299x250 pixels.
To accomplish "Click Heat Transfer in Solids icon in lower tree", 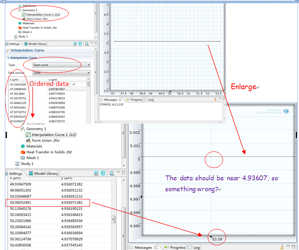I will tap(23, 152).
